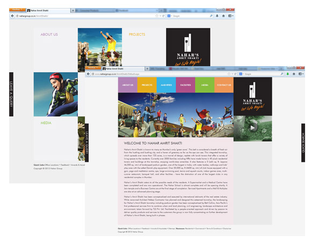Open Firefox menu button in front window
Image resolution: width=311 pixels, height=242 pixels.
coord(92,68)
